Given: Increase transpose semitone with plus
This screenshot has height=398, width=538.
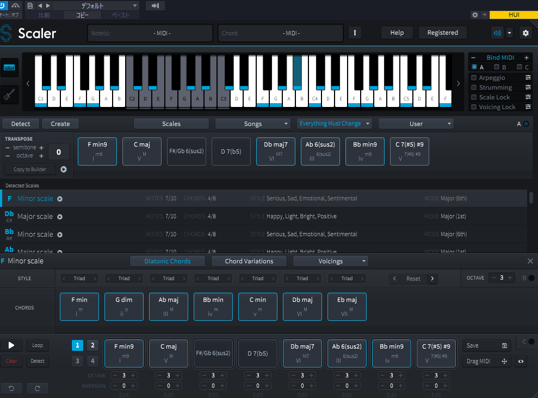Looking at the screenshot, I should [41, 148].
